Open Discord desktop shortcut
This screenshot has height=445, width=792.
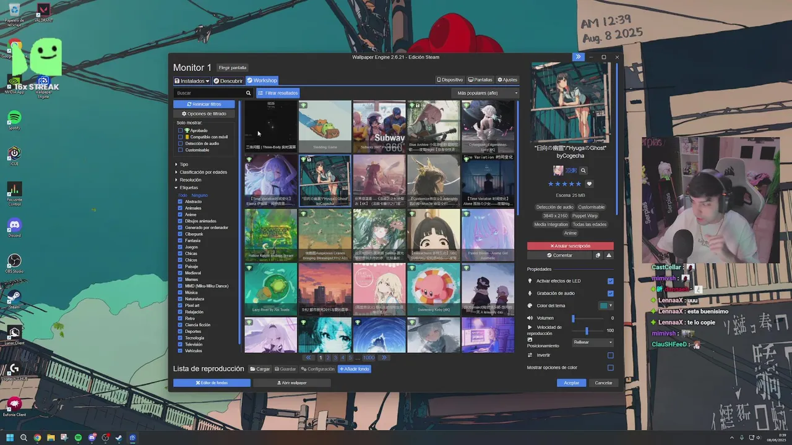tap(14, 227)
